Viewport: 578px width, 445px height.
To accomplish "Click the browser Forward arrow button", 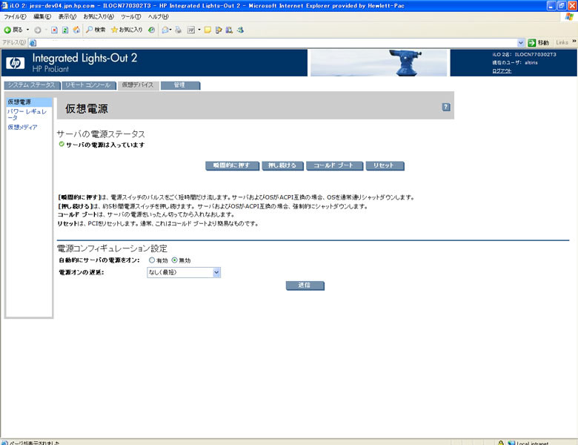I will [x=38, y=30].
